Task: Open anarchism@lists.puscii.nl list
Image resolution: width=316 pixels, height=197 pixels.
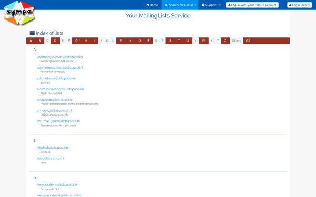Action: click(x=54, y=100)
